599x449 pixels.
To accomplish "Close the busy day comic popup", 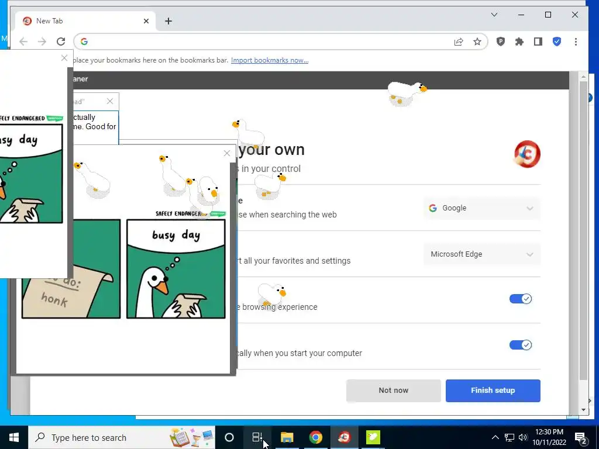I will [227, 153].
